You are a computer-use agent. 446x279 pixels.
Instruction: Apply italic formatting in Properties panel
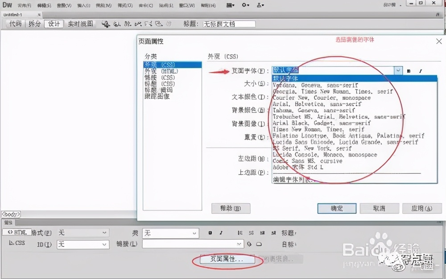tap(221, 233)
